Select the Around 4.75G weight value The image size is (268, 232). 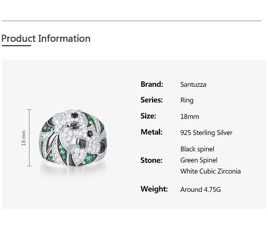pos(201,190)
